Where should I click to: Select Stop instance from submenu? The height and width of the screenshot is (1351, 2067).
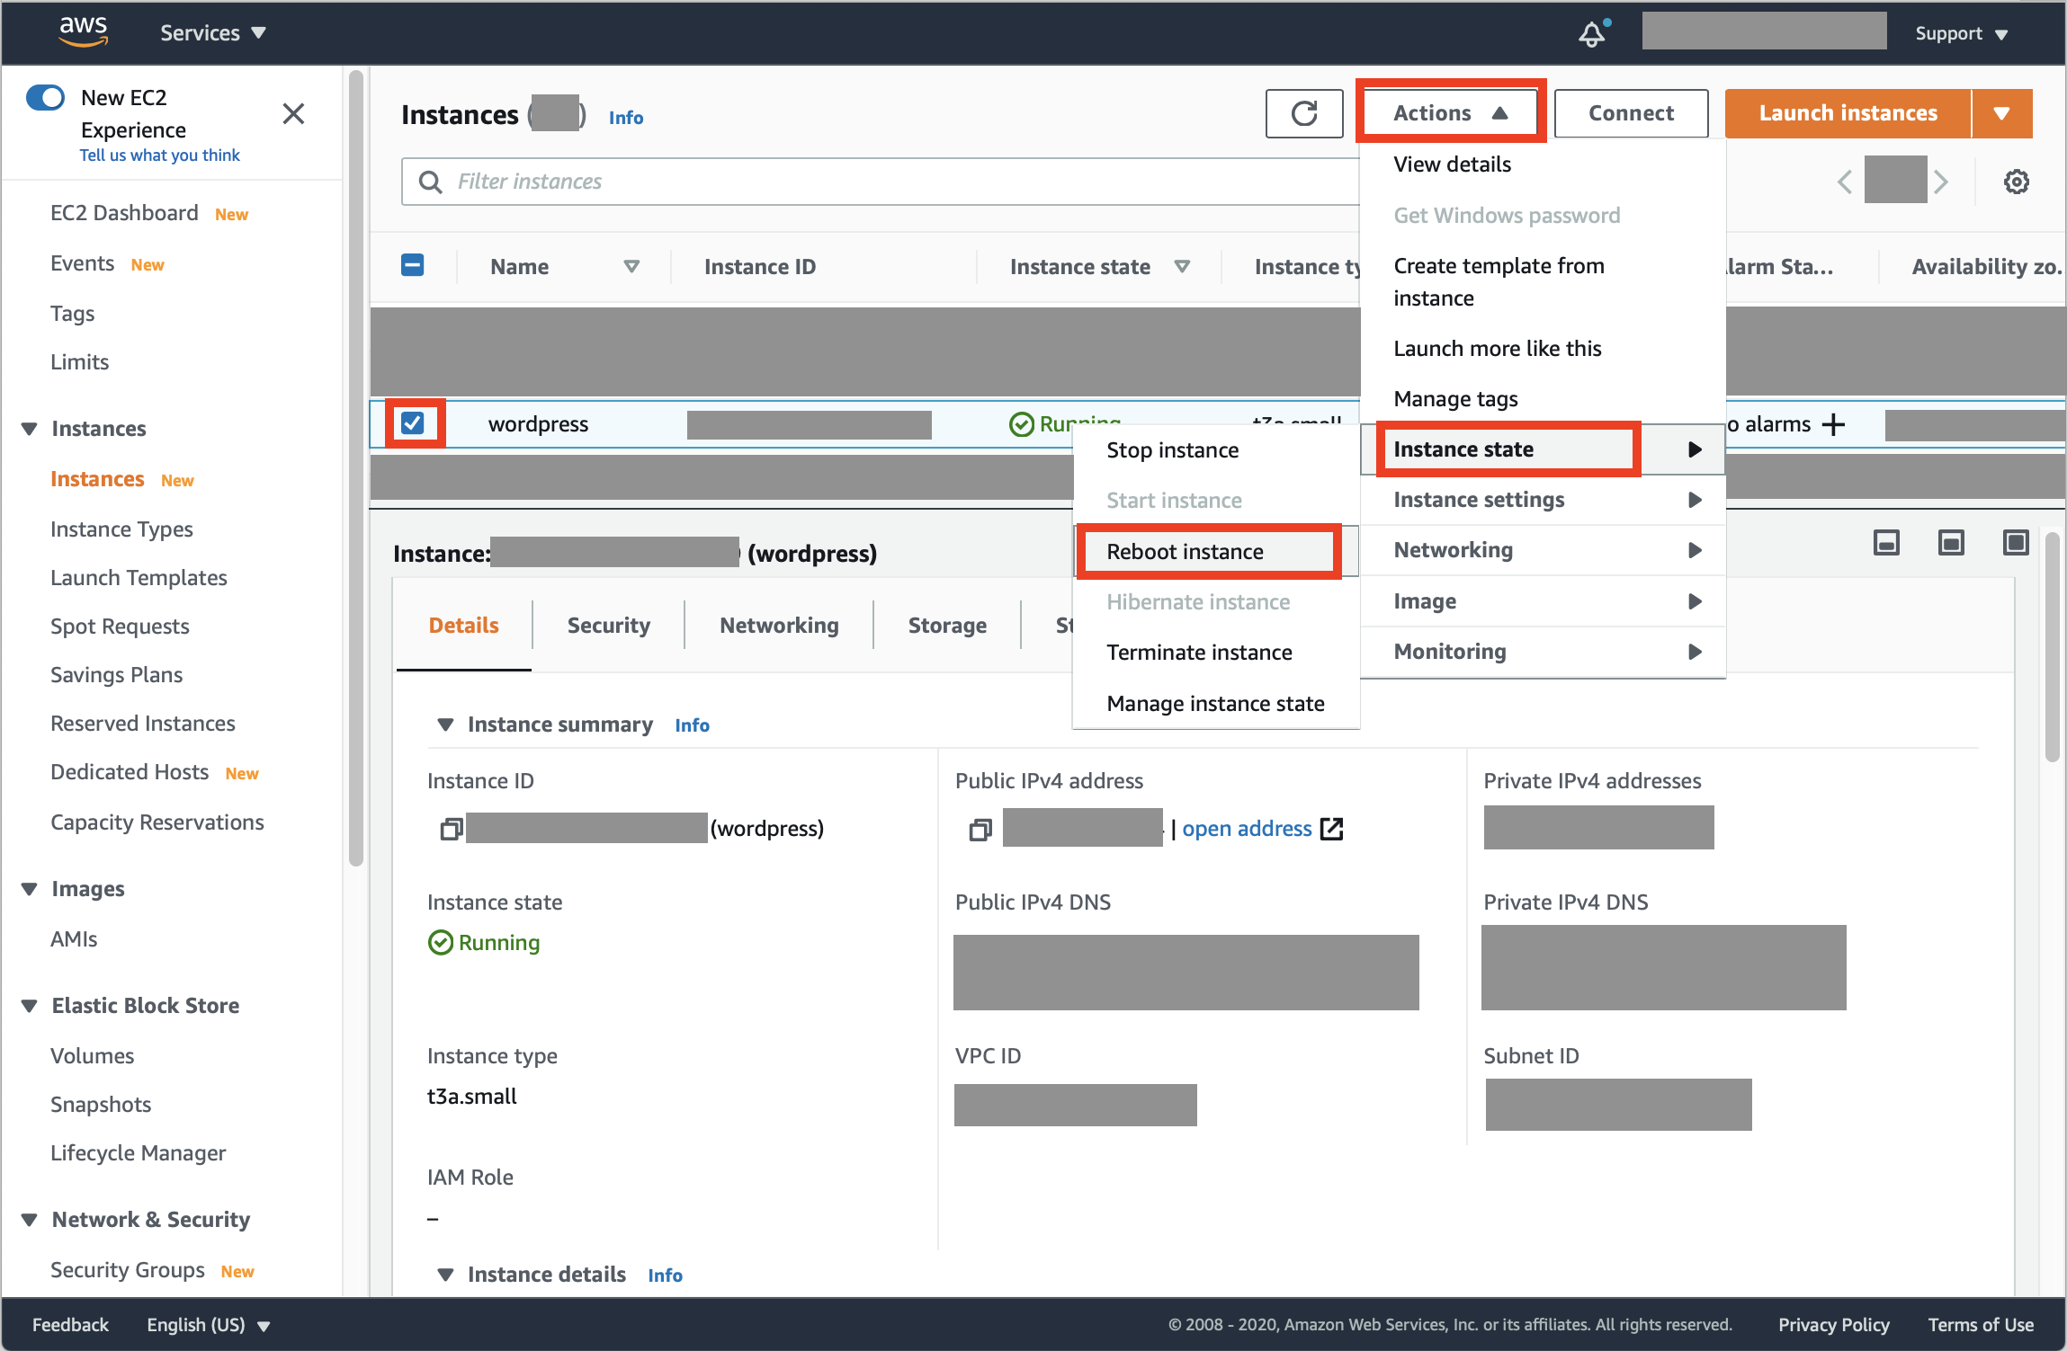click(x=1216, y=450)
